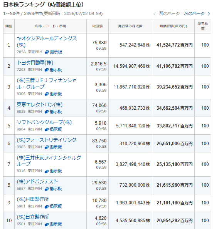This screenshot has width=214, height=229.
Task: Click market cap 25,135,180百万円
Action: 174,164
